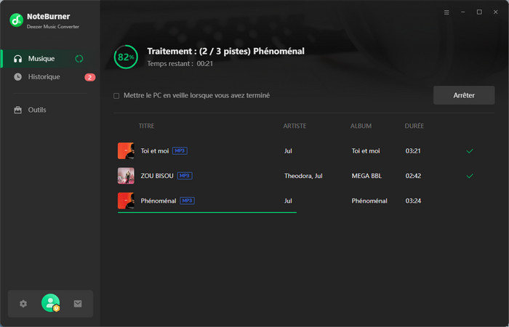Screen dimensions: 509x327
Task: Click the Temps restant 00:21 text
Action: 180,64
